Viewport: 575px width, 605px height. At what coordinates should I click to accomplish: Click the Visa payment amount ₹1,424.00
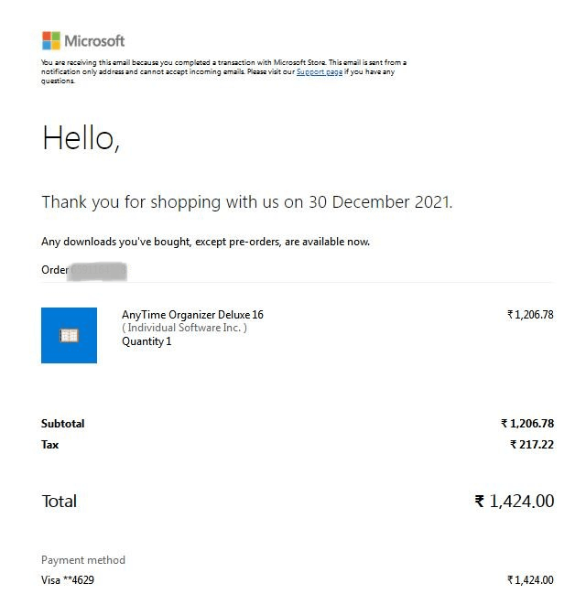pos(530,580)
